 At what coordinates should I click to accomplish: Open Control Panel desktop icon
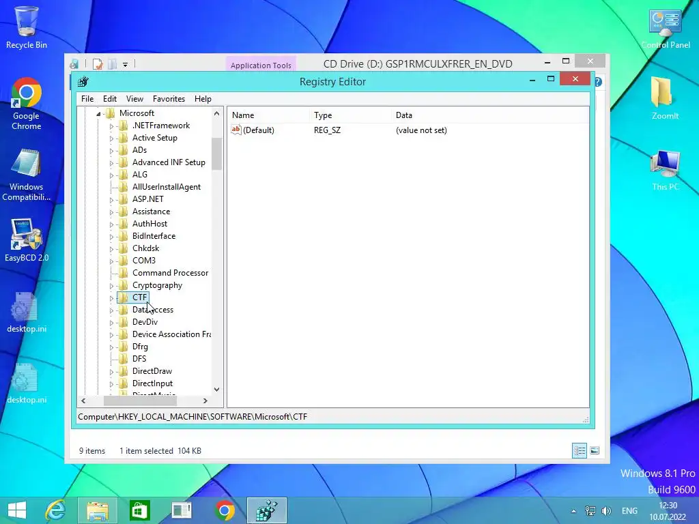pyautogui.click(x=666, y=29)
